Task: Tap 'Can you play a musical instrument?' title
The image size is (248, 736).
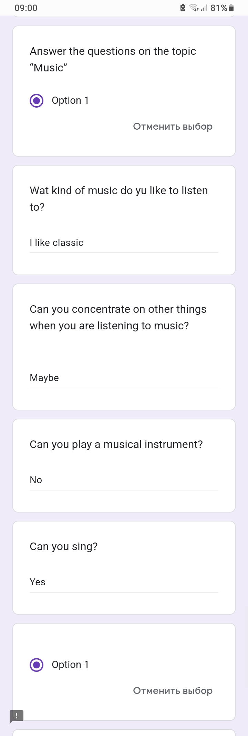Action: (116, 445)
